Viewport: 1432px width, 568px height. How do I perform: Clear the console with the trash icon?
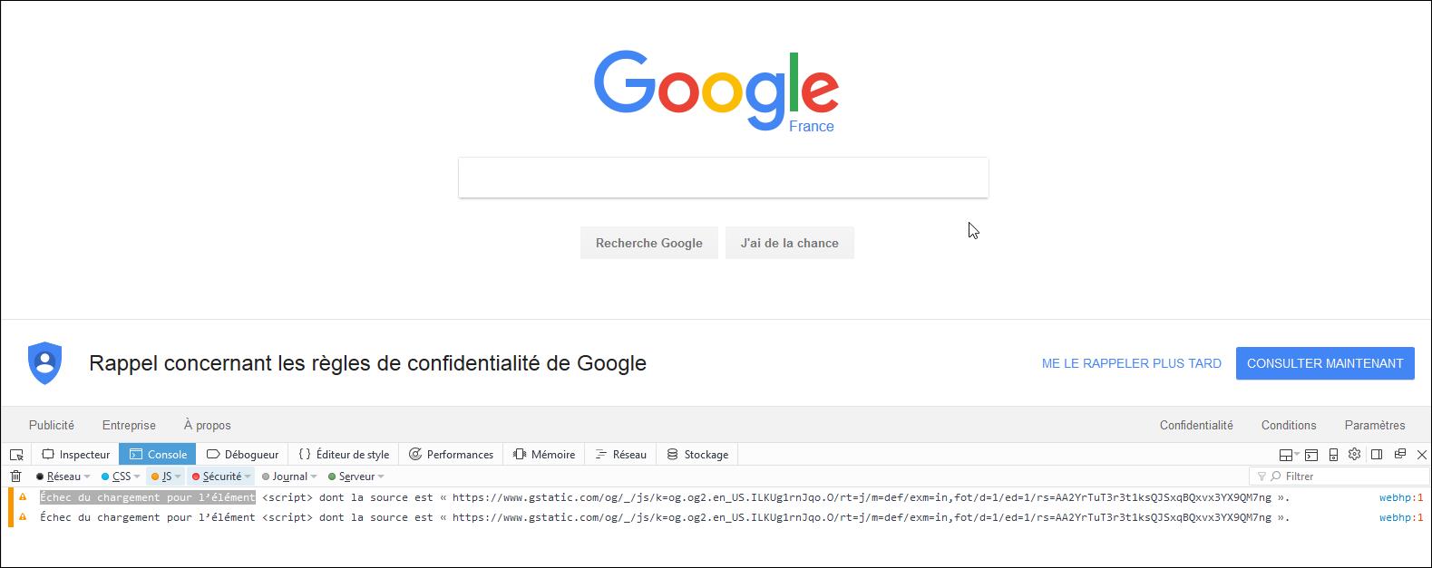(x=15, y=477)
